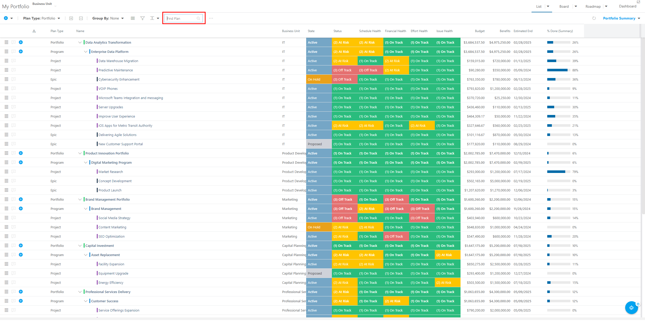Click the Find Plan search field
The image size is (645, 321).
[x=183, y=18]
